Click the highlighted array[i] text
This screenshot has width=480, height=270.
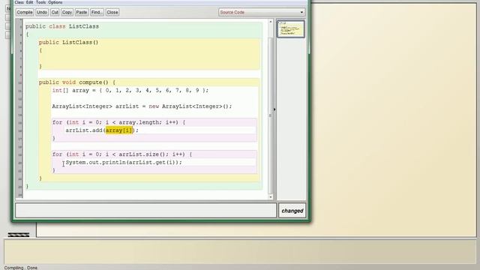pos(119,130)
